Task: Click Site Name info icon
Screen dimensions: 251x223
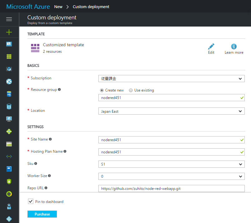Action: [x=50, y=139]
